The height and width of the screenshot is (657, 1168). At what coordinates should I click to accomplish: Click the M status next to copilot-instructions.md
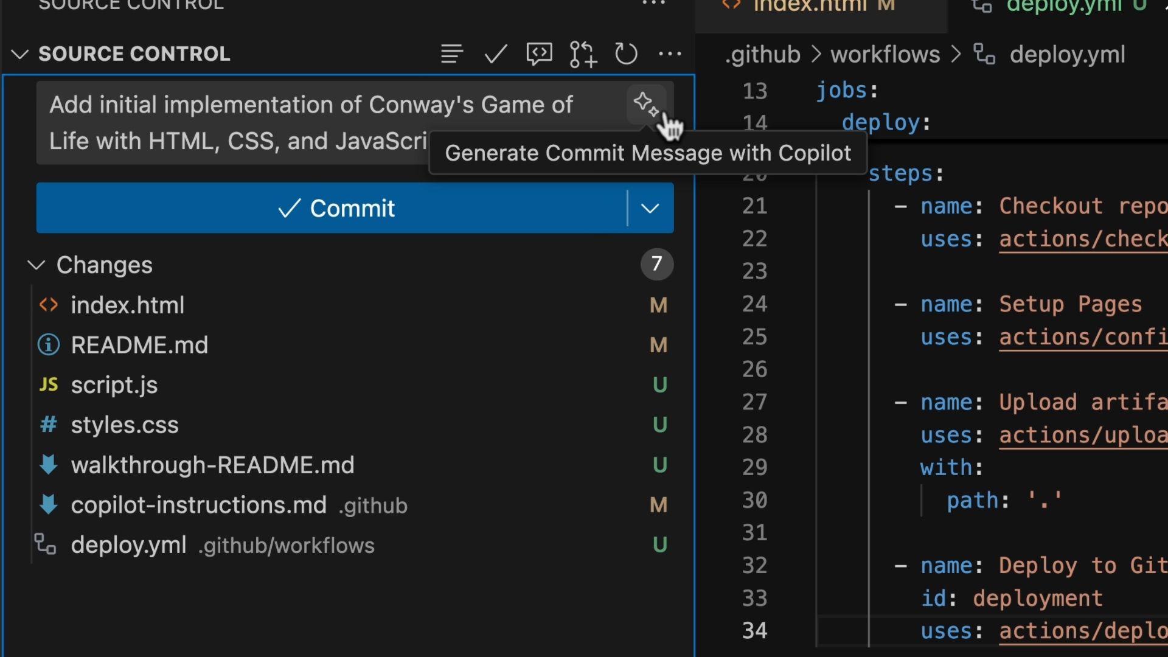click(659, 504)
